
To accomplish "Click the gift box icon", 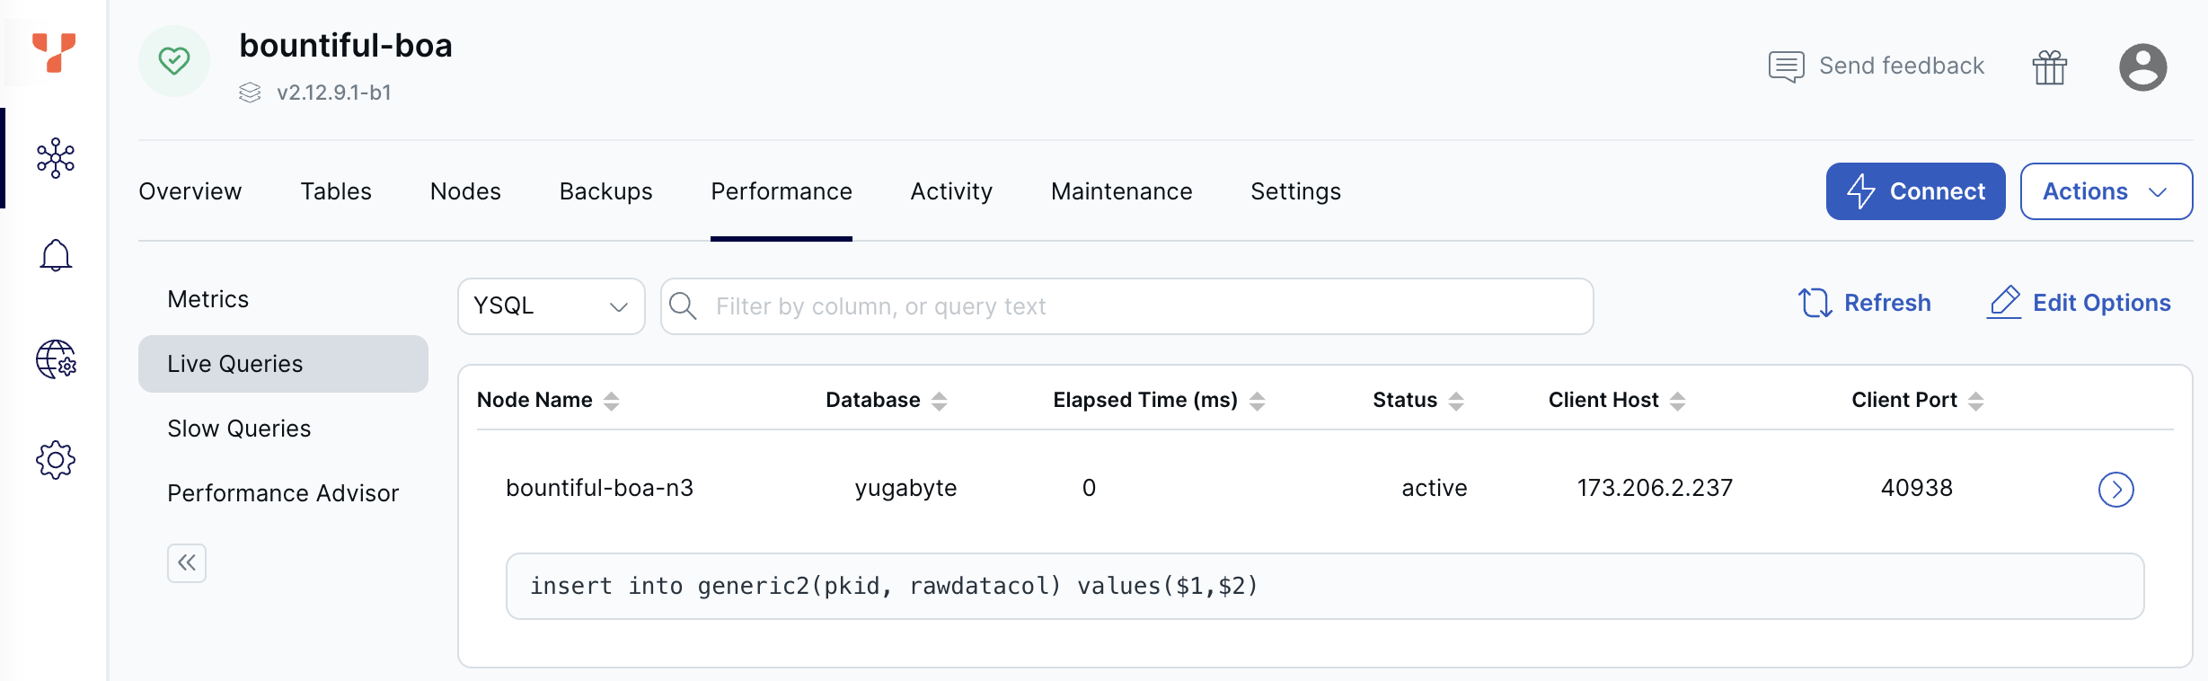I will tap(2050, 67).
